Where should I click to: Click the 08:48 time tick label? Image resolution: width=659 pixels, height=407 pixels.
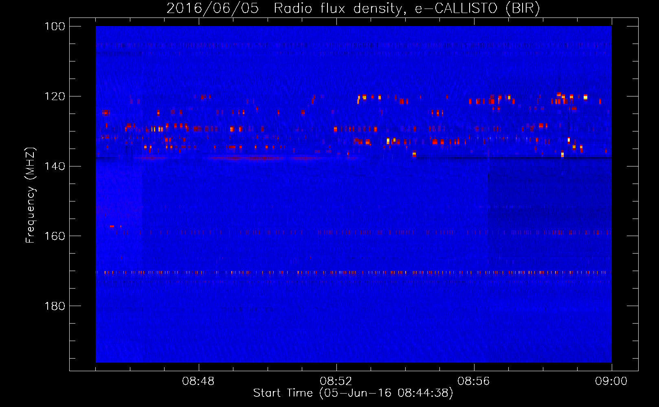point(198,381)
